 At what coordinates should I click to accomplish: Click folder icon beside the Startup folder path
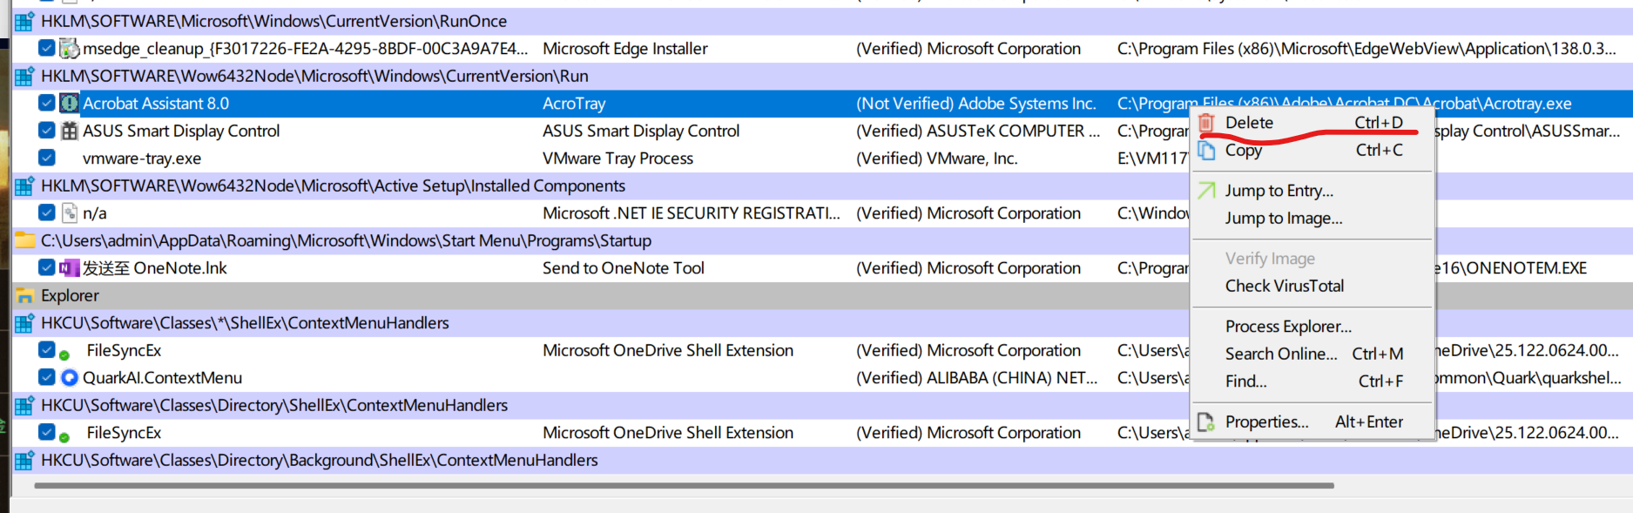coord(24,240)
